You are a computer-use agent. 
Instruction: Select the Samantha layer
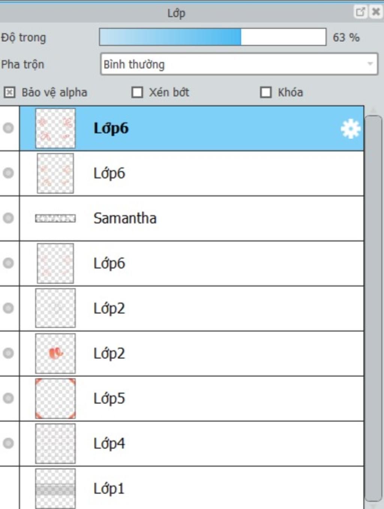[x=192, y=218]
